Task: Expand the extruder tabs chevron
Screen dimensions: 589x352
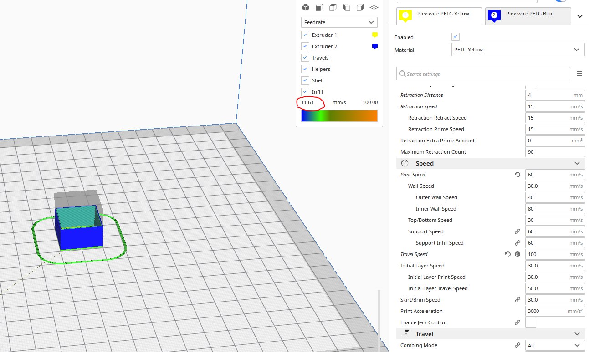Action: click(x=580, y=16)
